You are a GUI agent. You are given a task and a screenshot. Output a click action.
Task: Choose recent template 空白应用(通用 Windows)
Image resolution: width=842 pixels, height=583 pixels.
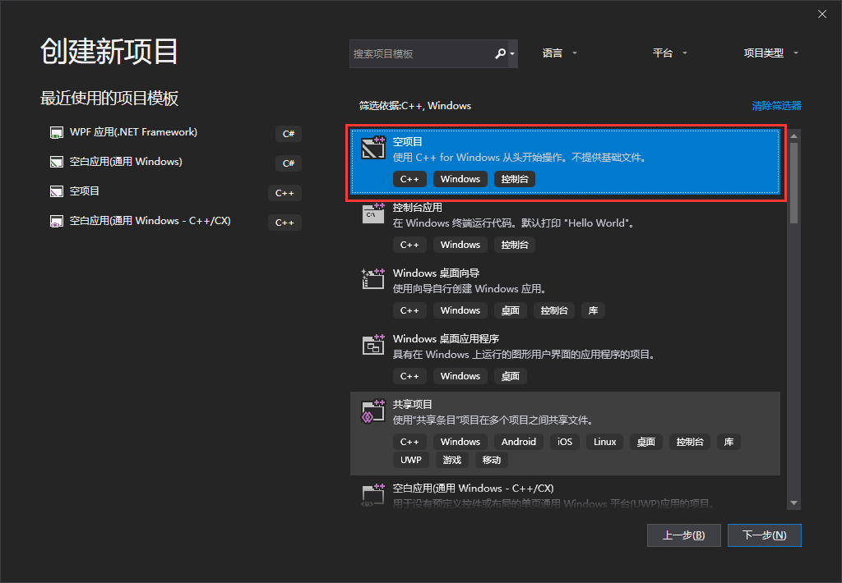click(176, 162)
